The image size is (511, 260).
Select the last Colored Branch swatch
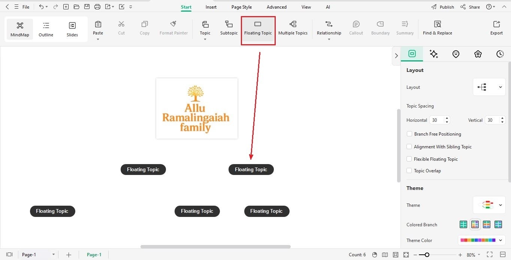pyautogui.click(x=498, y=224)
